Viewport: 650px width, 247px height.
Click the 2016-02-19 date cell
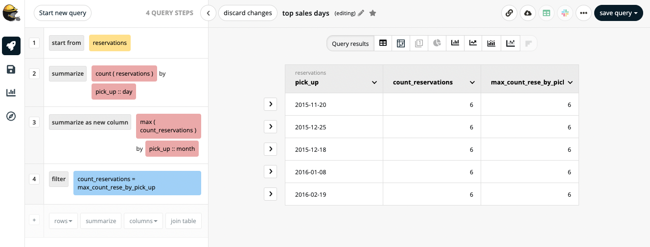pyautogui.click(x=334, y=194)
